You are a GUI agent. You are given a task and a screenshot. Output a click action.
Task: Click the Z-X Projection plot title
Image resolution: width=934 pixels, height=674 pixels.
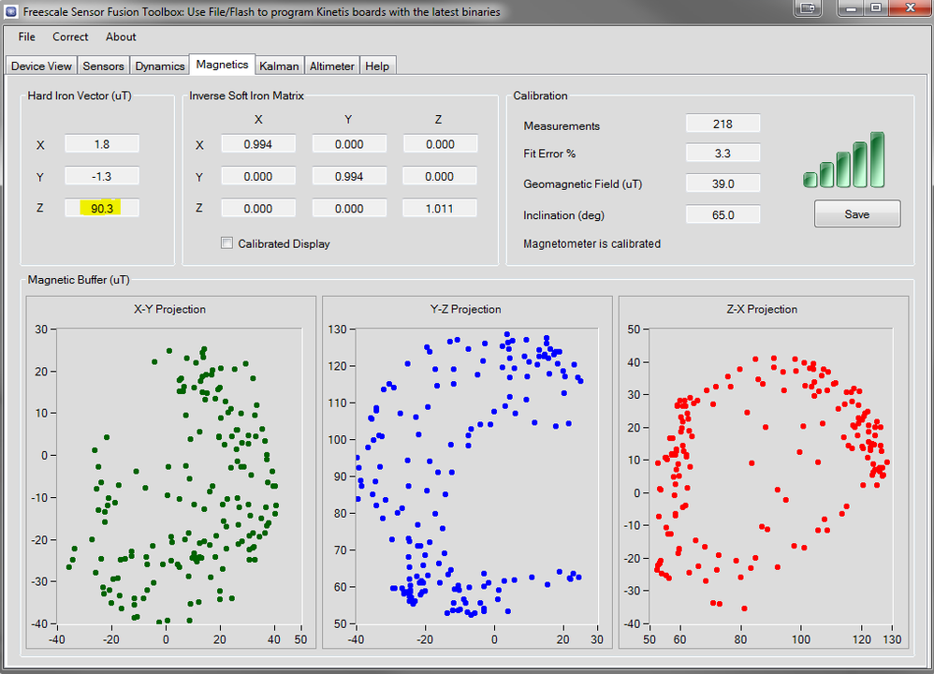tap(762, 309)
